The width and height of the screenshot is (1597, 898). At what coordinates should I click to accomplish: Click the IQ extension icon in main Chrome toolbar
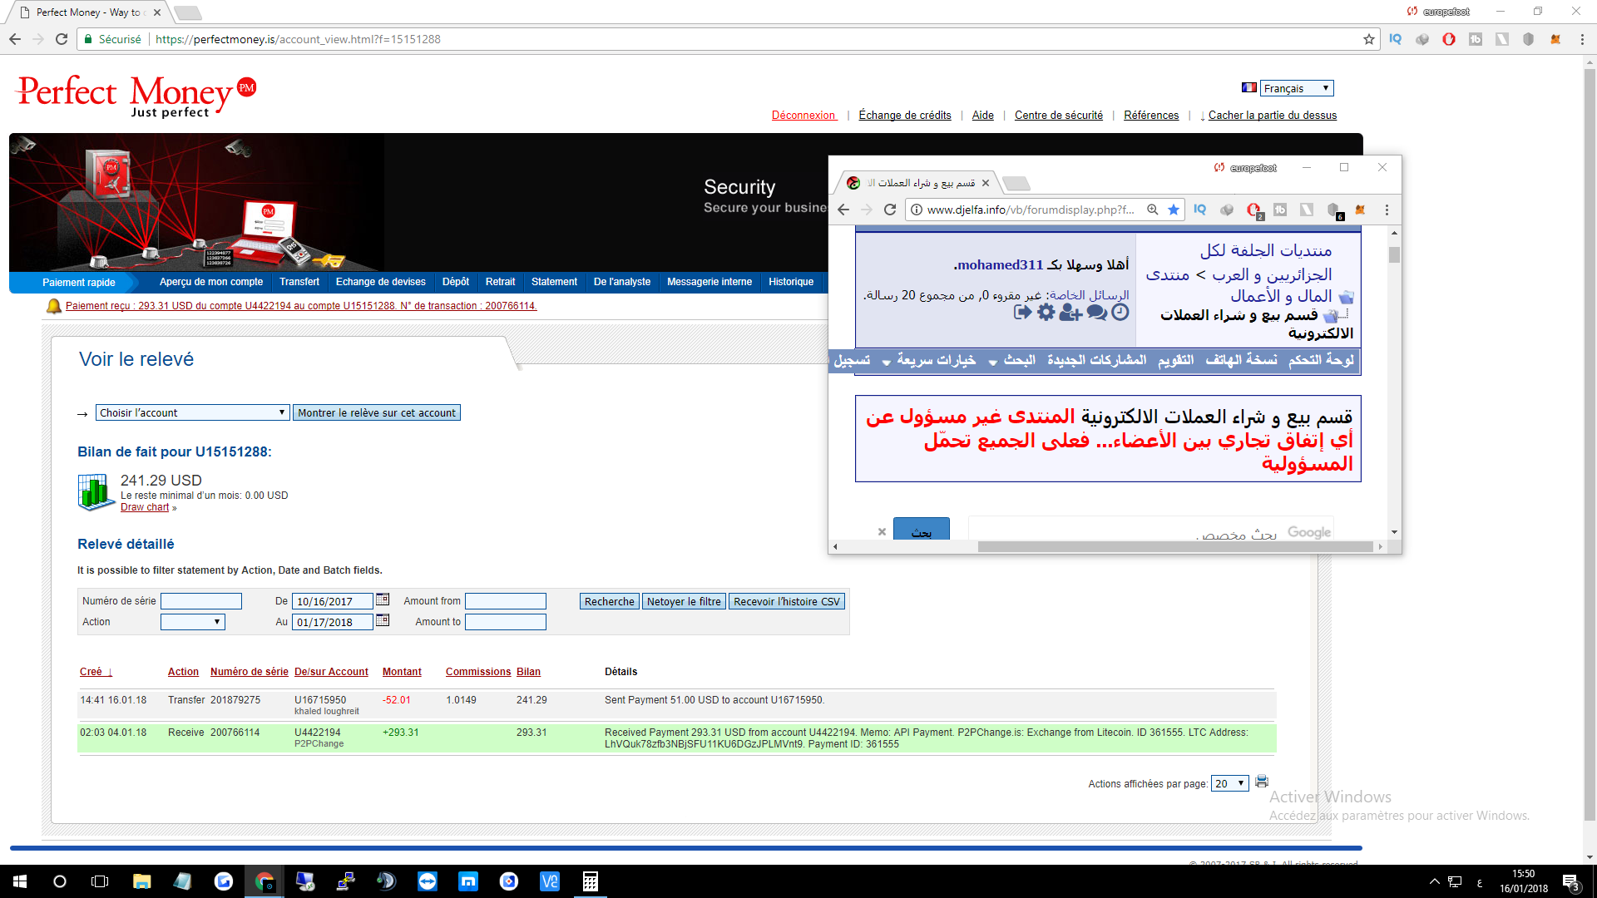tap(1396, 39)
